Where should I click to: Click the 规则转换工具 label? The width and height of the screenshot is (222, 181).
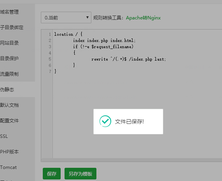[x=108, y=18]
